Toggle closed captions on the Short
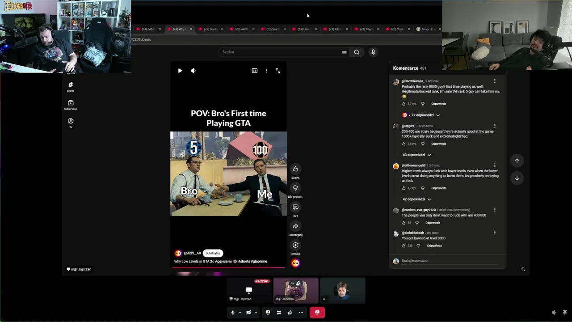The width and height of the screenshot is (572, 322). point(254,71)
